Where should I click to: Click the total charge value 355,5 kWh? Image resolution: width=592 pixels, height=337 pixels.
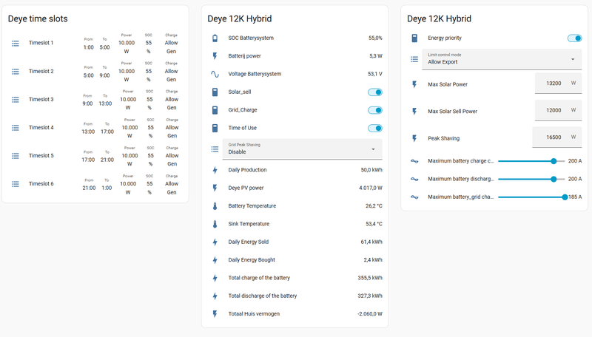[370, 278]
